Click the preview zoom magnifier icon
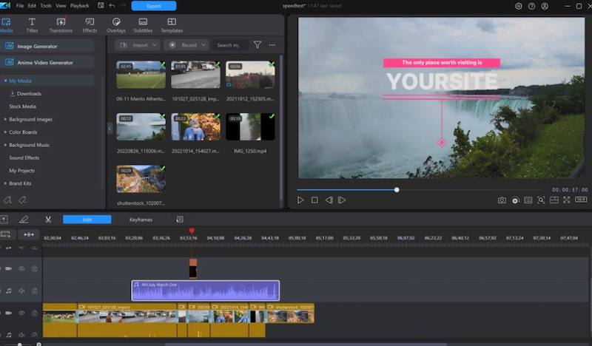Screen dimensions: 592x346 (541, 200)
